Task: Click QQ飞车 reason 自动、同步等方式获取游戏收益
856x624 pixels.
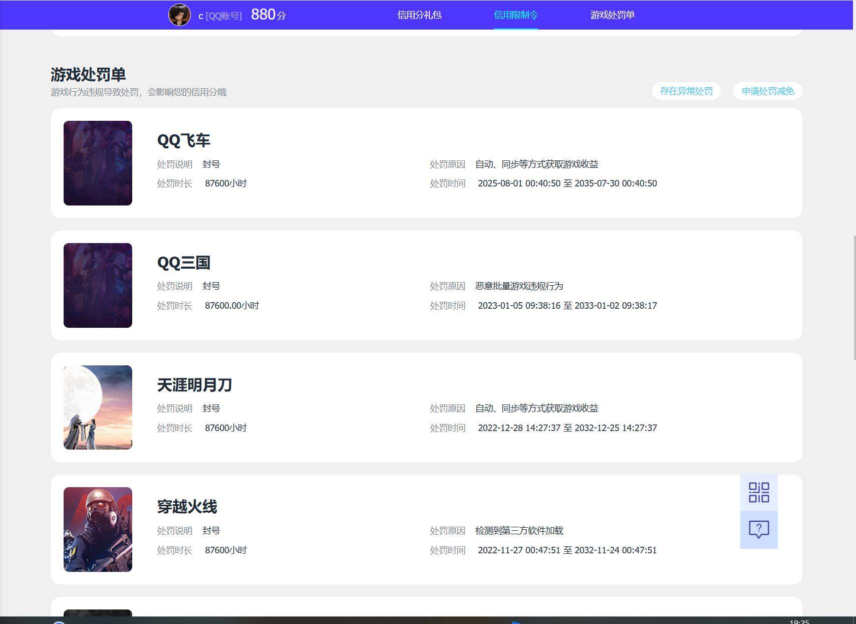Action: coord(537,164)
